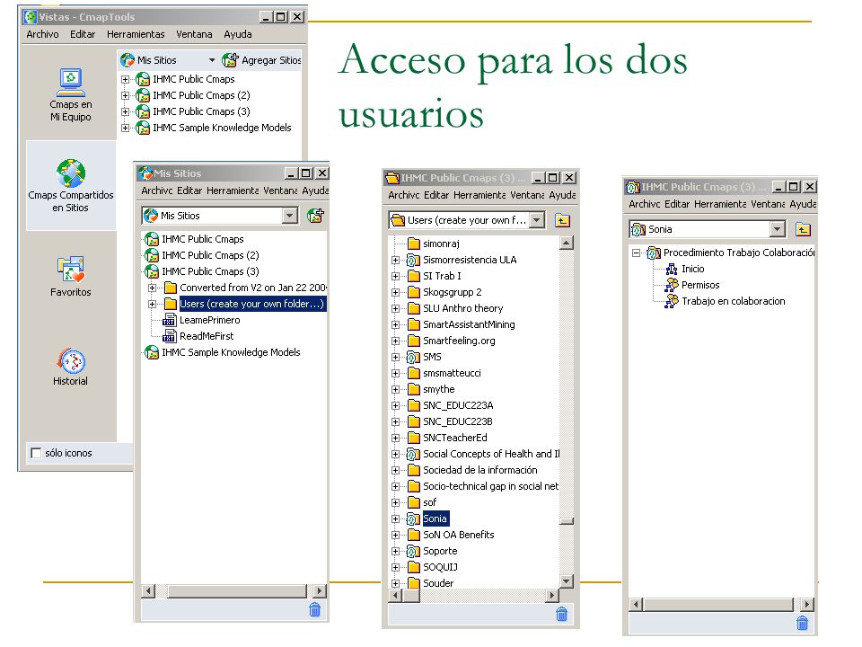Select SmartAssistantMining folder
This screenshot has height=647, width=862.
tap(469, 324)
